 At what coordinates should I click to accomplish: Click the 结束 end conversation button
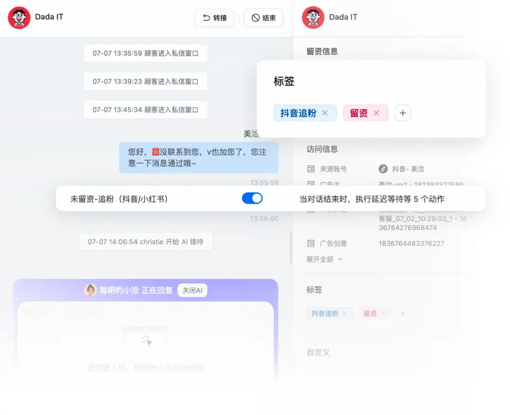263,17
